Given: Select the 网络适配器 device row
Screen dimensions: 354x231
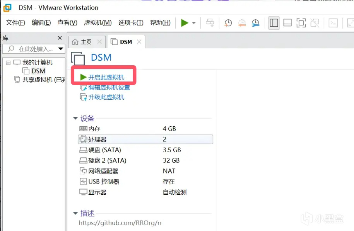Looking at the screenshot, I should point(145,171).
